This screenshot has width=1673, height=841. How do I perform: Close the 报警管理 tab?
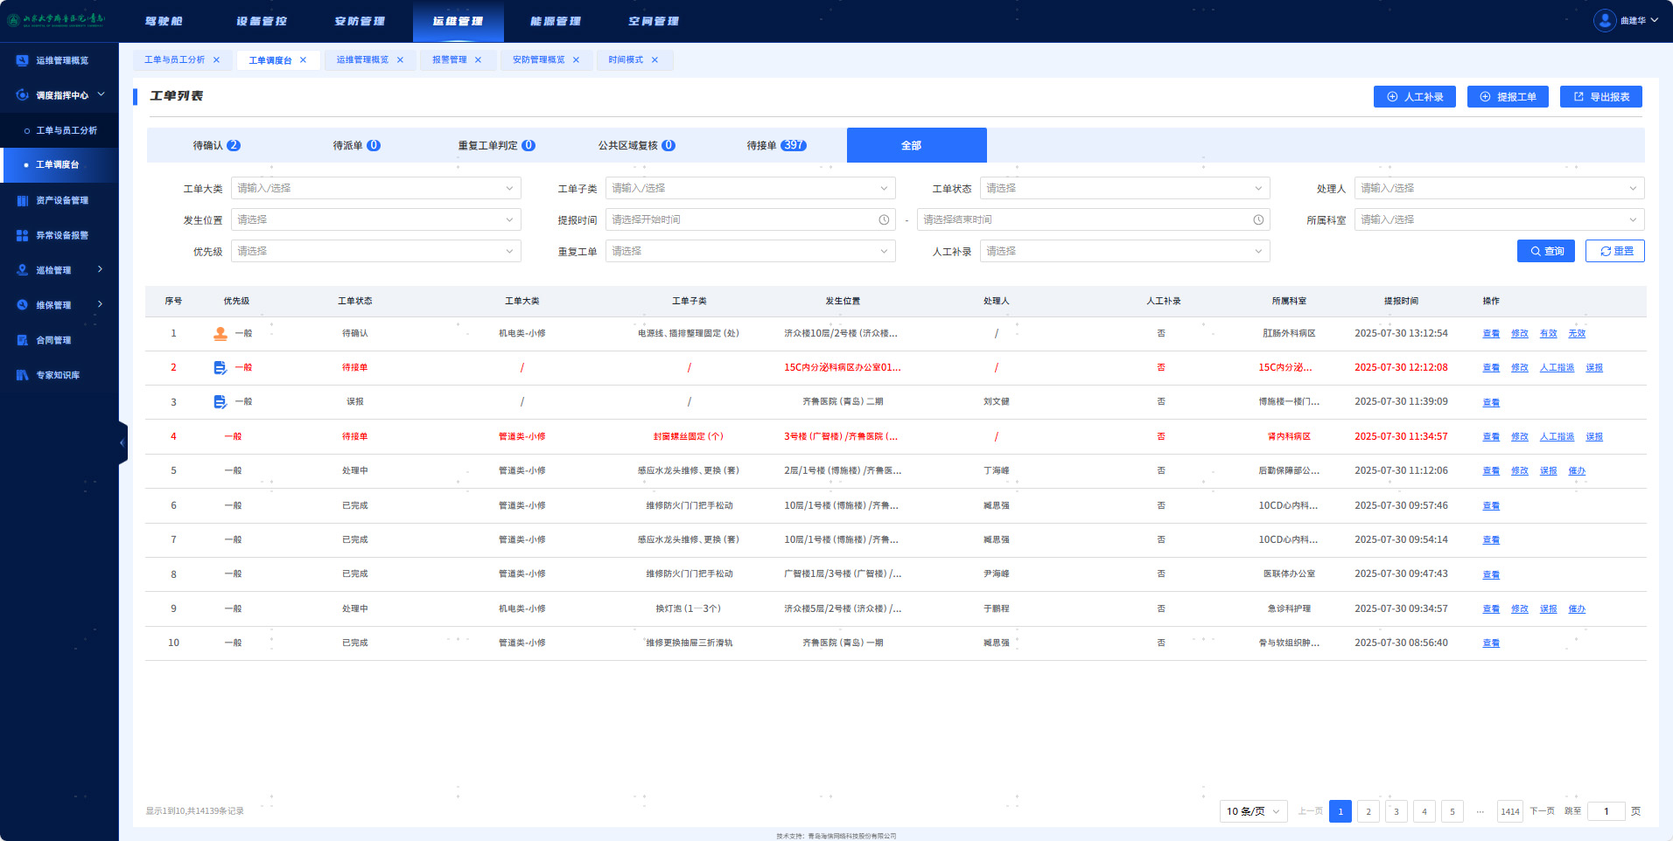[478, 60]
